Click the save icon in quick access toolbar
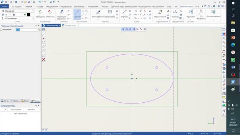The width and height of the screenshot is (240, 135). click(29, 2)
